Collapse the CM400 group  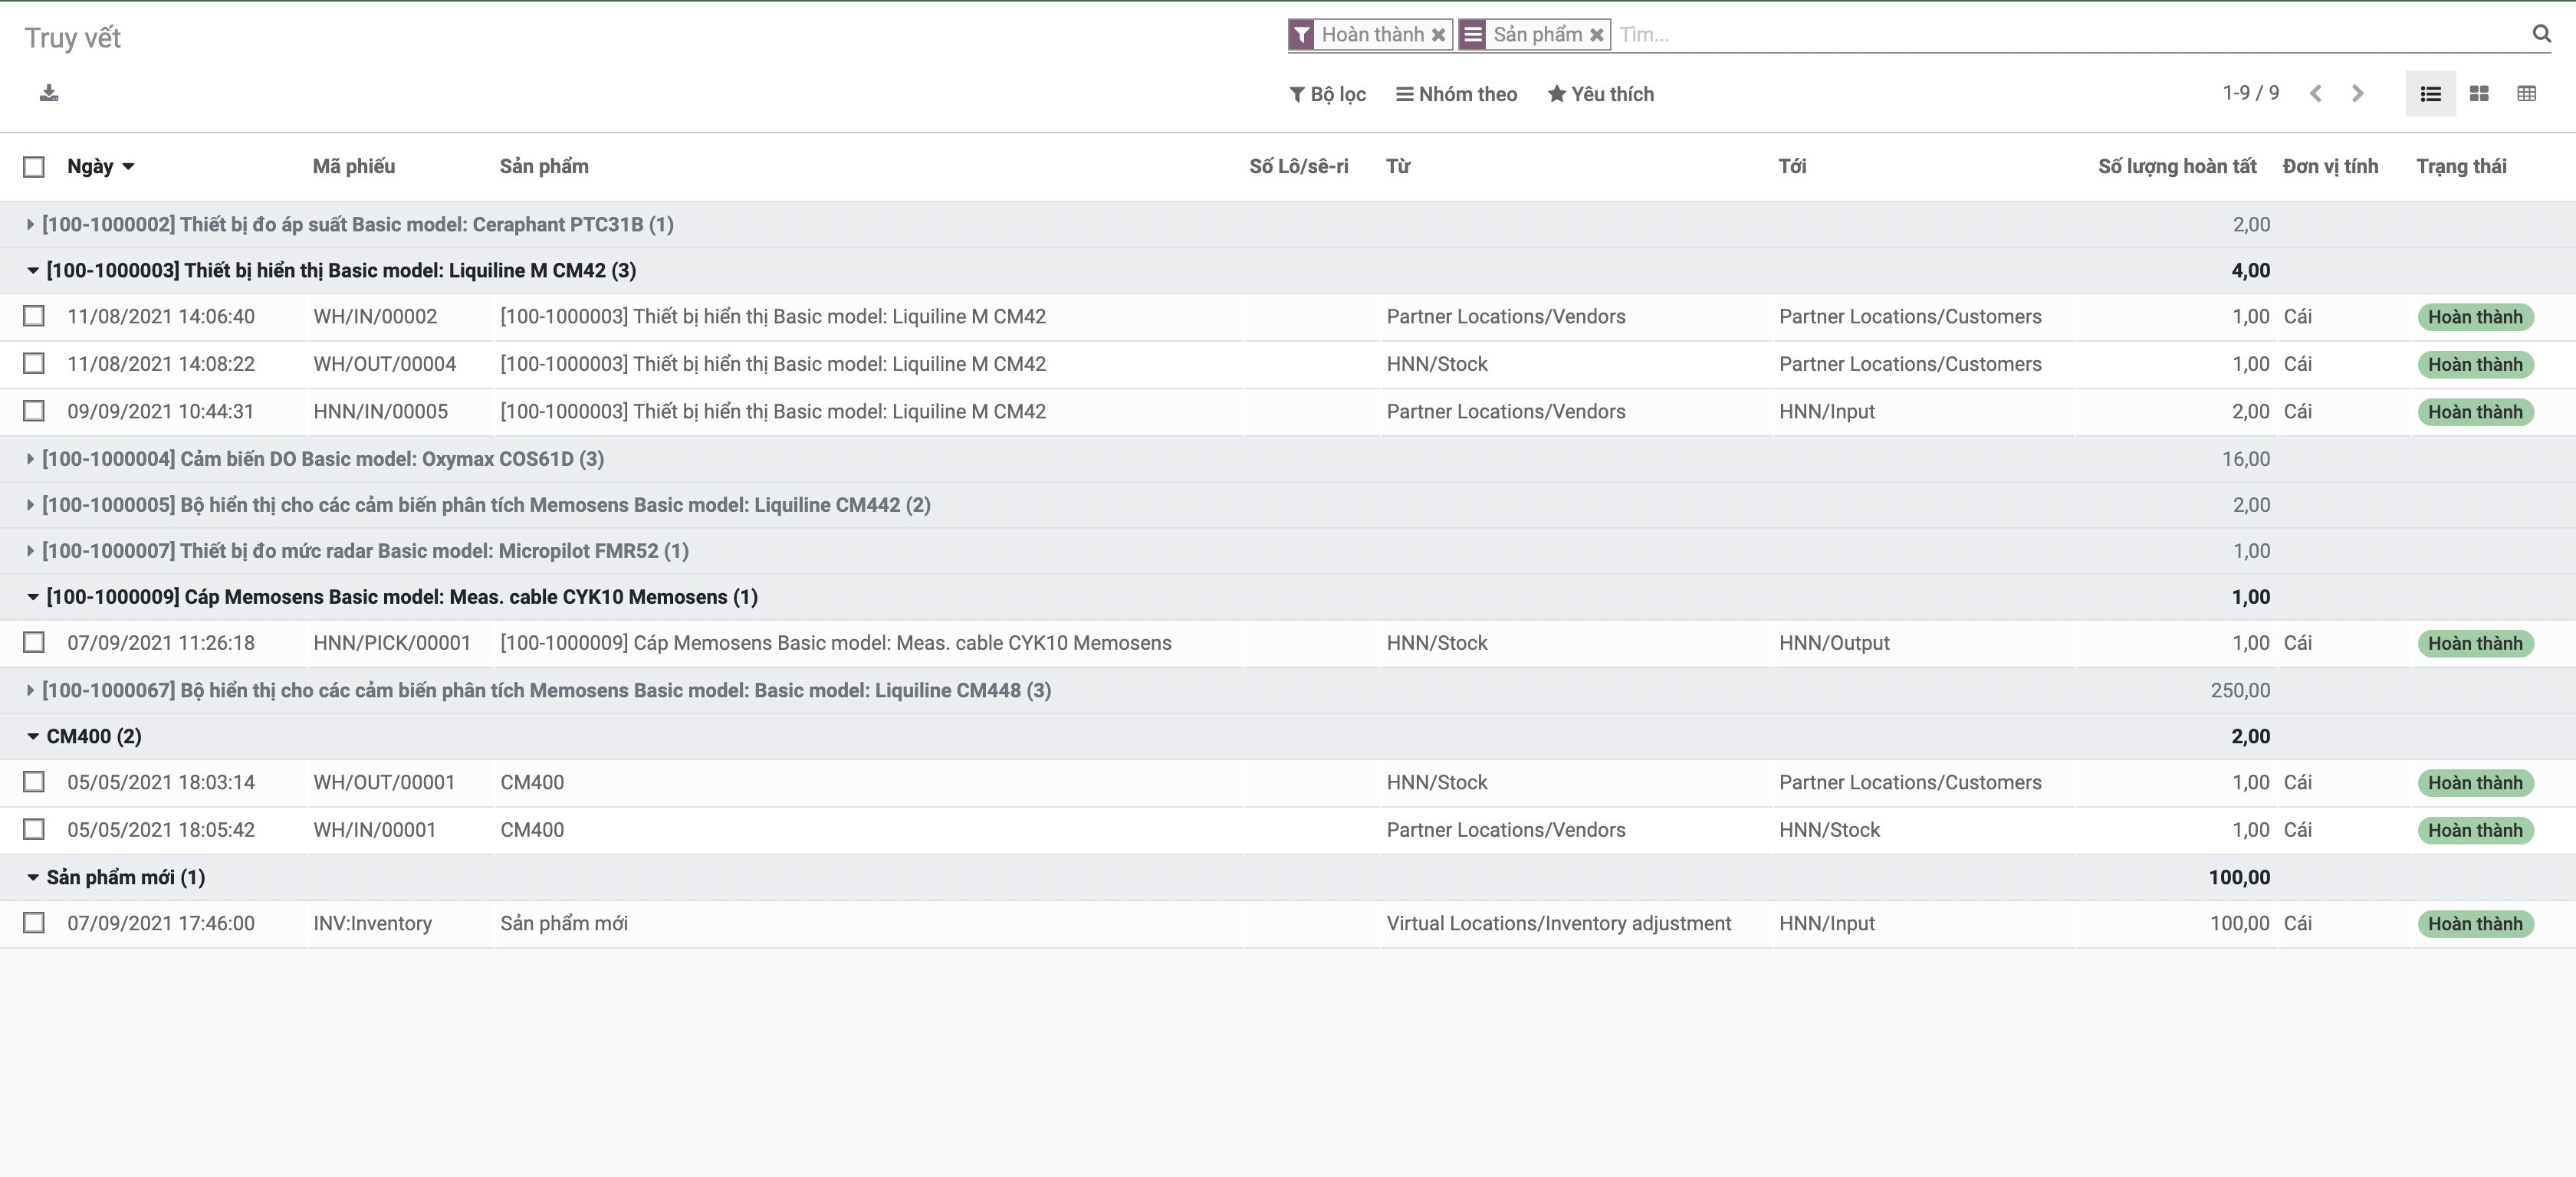pos(92,736)
